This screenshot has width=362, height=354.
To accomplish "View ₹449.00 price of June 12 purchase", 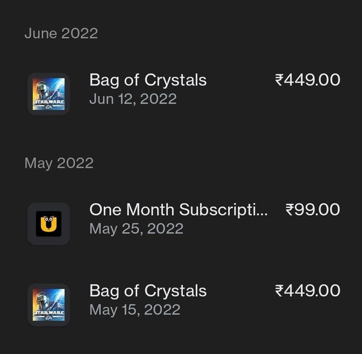I will pos(308,80).
